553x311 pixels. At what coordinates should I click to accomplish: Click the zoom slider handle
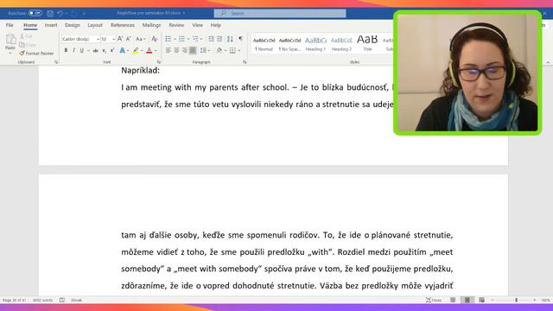pyautogui.click(x=516, y=300)
